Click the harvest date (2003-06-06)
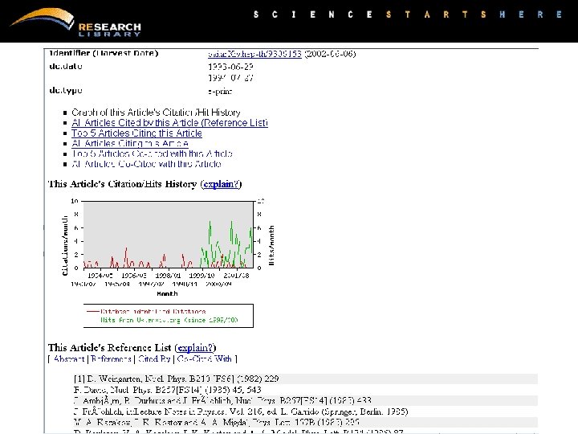This screenshot has width=578, height=434. [330, 54]
